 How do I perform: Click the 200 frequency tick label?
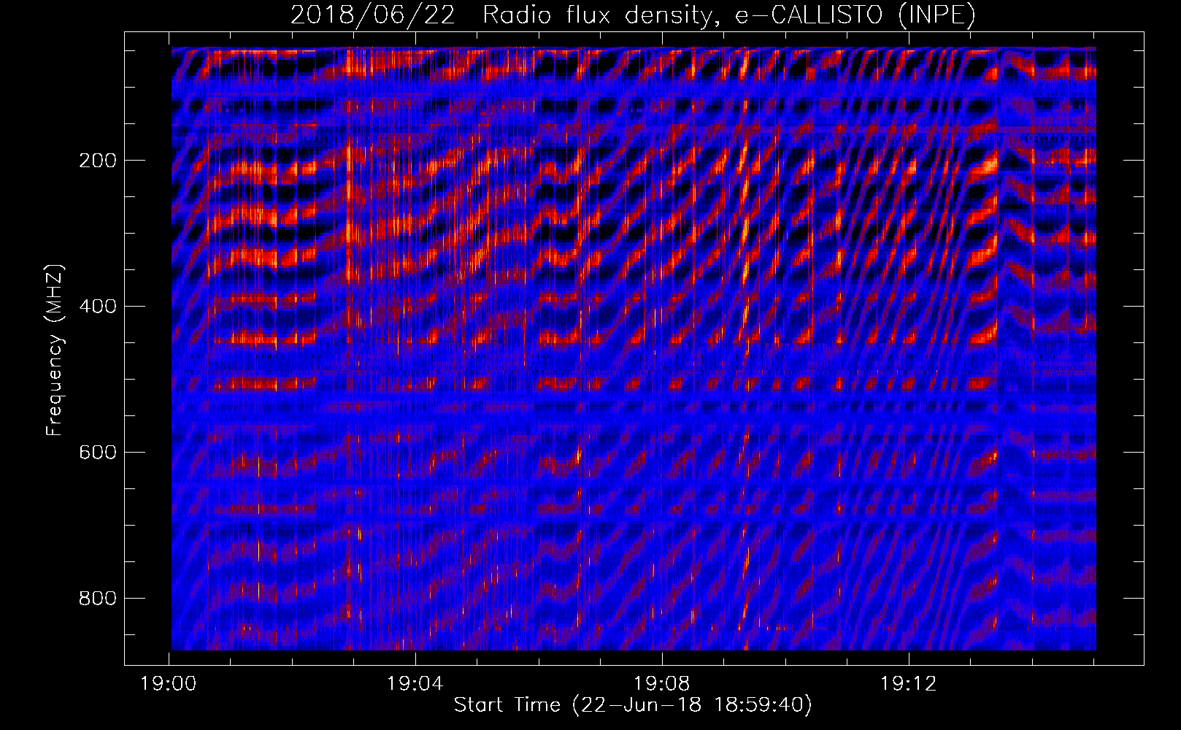tap(97, 161)
